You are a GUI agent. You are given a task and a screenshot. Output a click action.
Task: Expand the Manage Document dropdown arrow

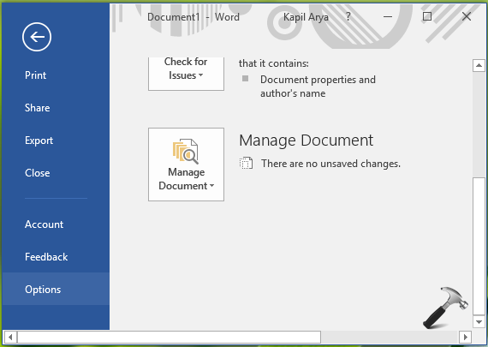[212, 186]
